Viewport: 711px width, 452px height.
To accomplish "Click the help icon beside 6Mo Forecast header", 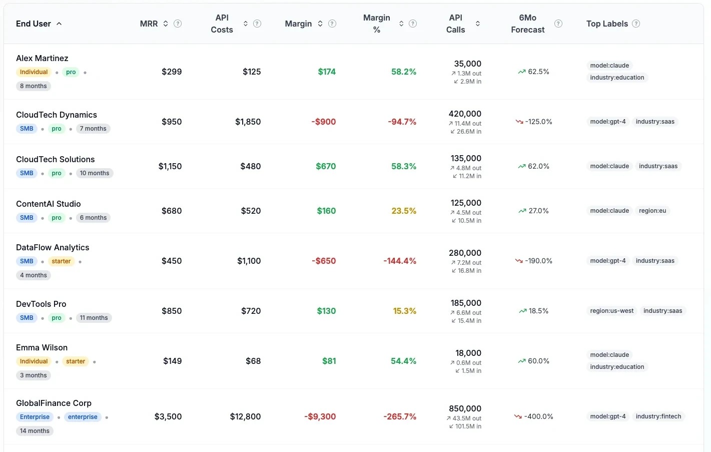I will click(x=558, y=24).
